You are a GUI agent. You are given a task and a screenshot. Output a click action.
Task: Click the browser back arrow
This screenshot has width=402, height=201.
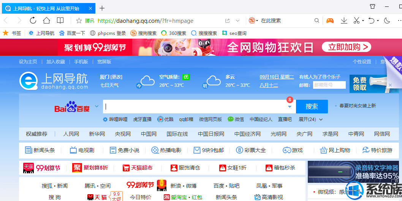point(6,20)
